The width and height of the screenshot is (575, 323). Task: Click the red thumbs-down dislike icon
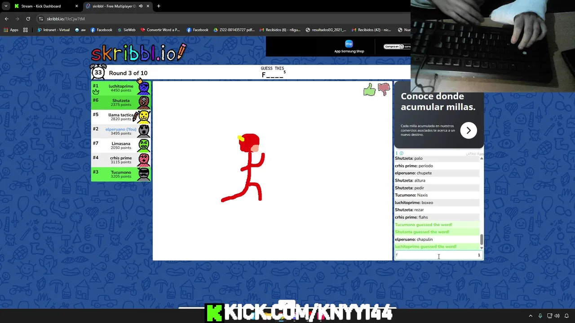pos(384,90)
